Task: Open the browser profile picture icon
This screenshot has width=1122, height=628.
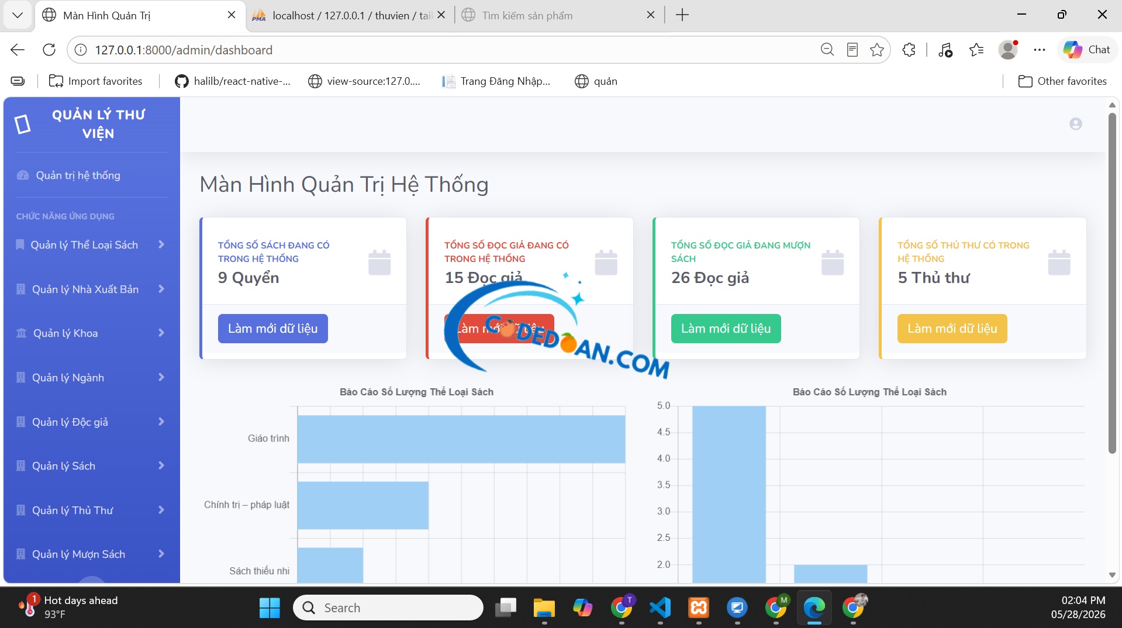Action: pos(1008,50)
